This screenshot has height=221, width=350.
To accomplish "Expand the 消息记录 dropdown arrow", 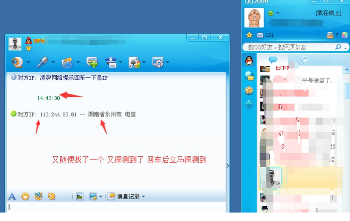I will click(143, 197).
